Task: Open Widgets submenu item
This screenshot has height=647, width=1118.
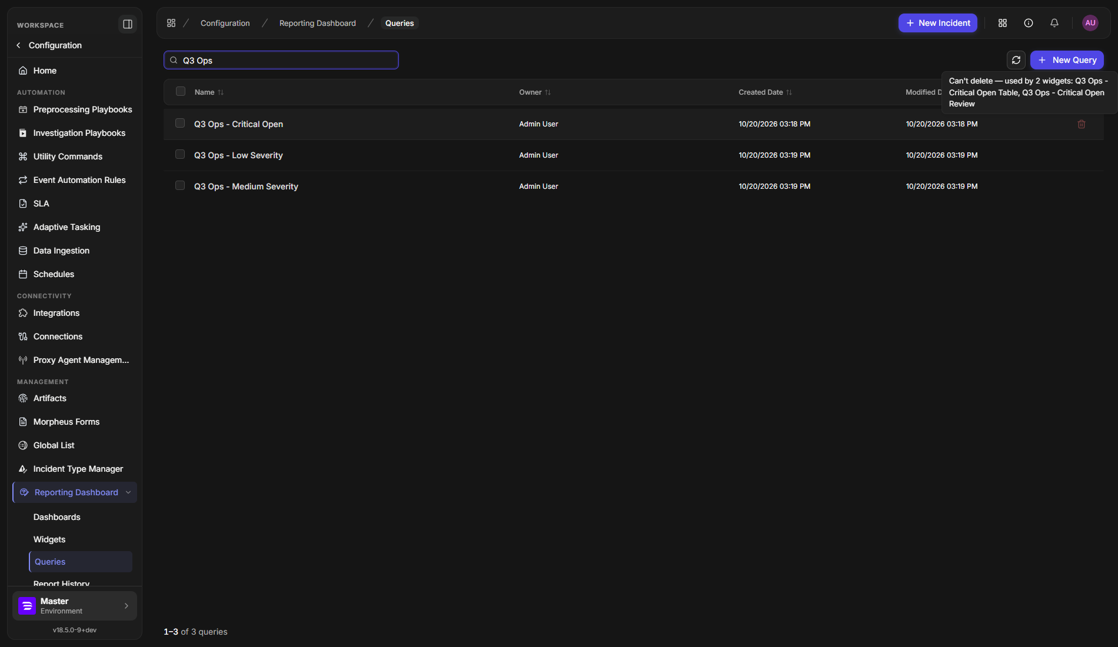Action: point(49,539)
